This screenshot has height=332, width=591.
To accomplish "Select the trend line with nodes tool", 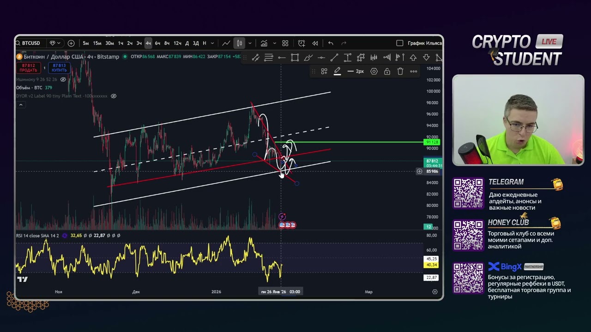I will click(255, 58).
